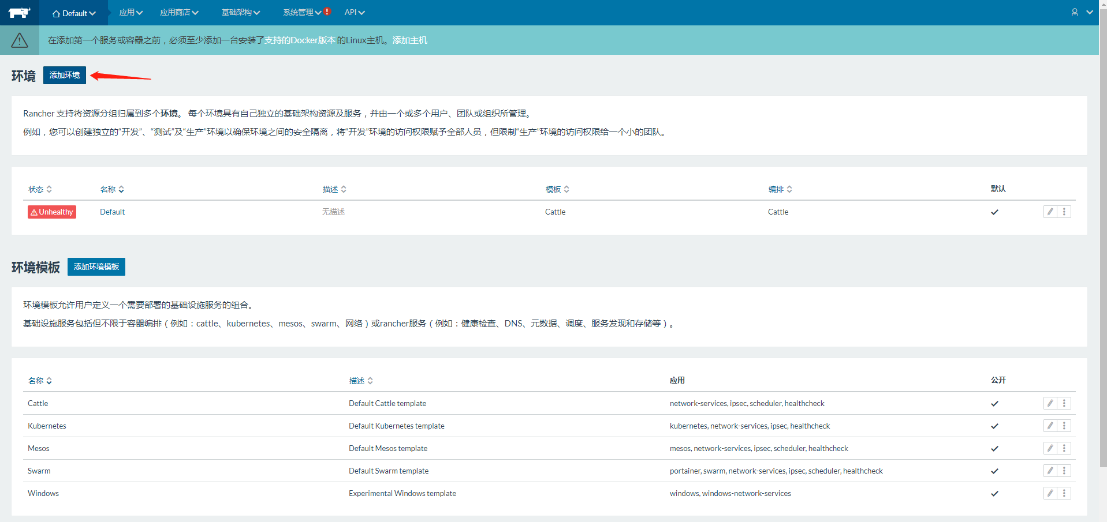Edit the Mesos template with pencil icon
1107x522 pixels.
click(x=1050, y=448)
